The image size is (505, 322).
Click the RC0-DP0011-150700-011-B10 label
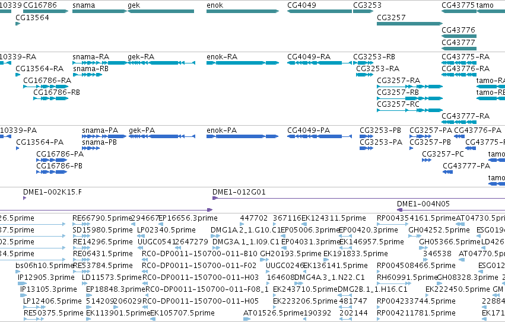pos(199,254)
